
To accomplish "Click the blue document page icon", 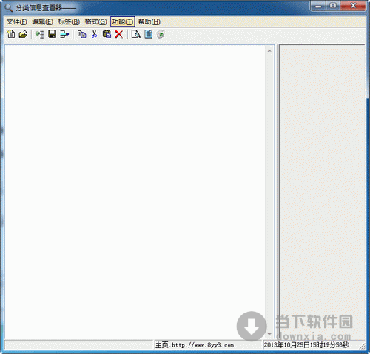I will click(x=149, y=34).
